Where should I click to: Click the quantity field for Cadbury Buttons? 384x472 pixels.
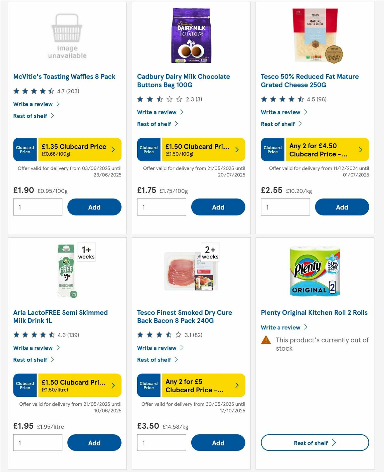[x=161, y=207]
